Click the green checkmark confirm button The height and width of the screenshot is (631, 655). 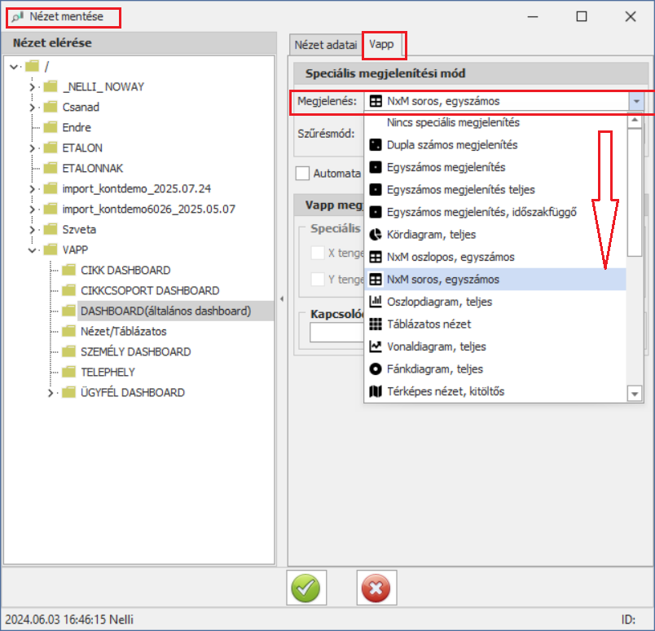pyautogui.click(x=306, y=587)
